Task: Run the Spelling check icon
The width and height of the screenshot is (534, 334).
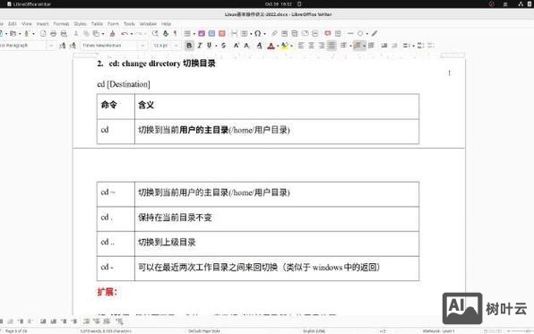Action: pos(166,33)
